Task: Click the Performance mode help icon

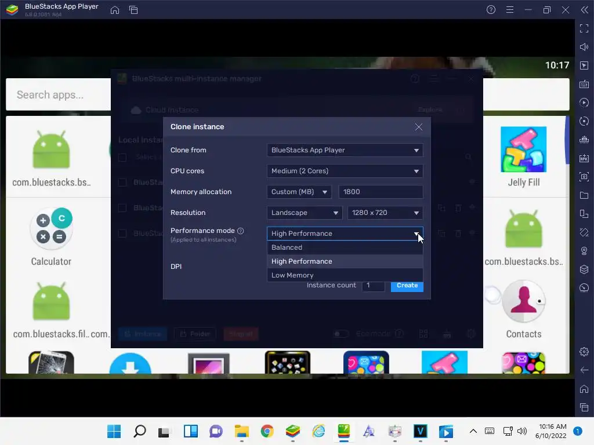Action: [x=240, y=231]
